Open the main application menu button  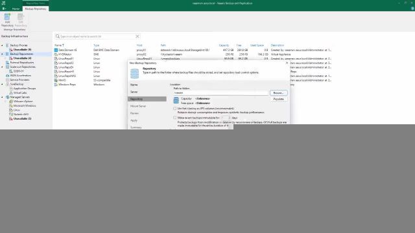pos(4,8)
